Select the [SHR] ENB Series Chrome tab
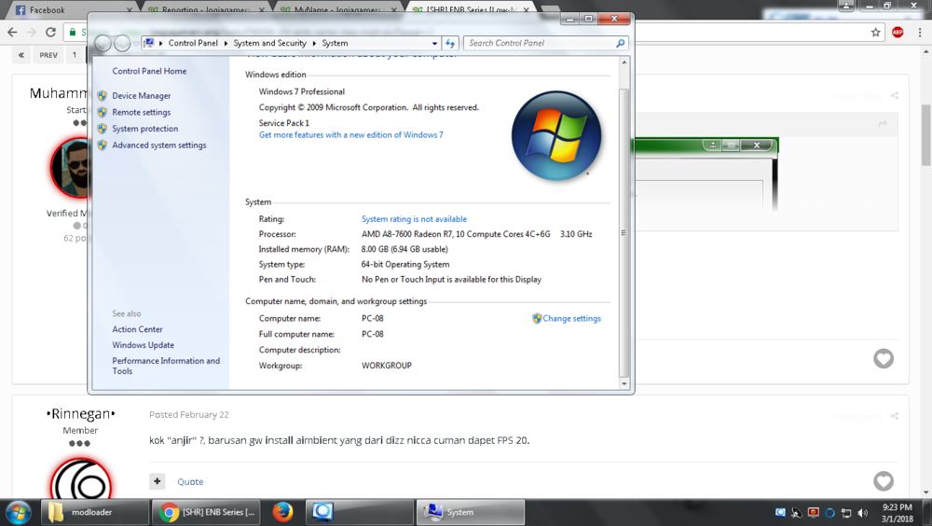 pos(470,10)
